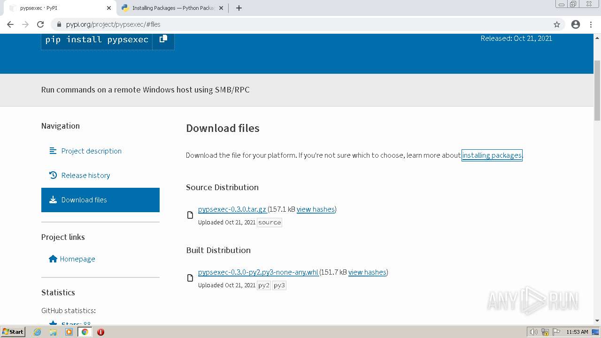The image size is (601, 338).
Task: Download pypsexec-0.3.0-py2.py3-none-any.whl file
Action: tap(258, 272)
